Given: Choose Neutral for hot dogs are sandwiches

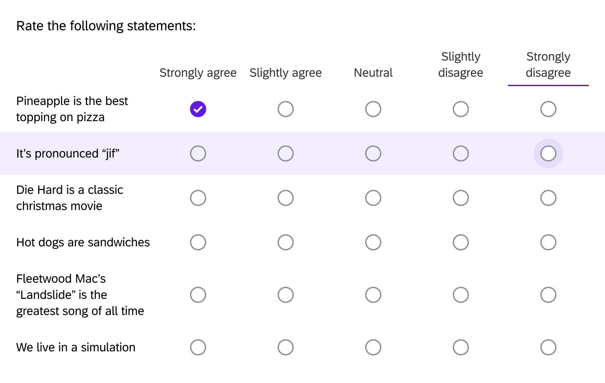Looking at the screenshot, I should tap(373, 242).
